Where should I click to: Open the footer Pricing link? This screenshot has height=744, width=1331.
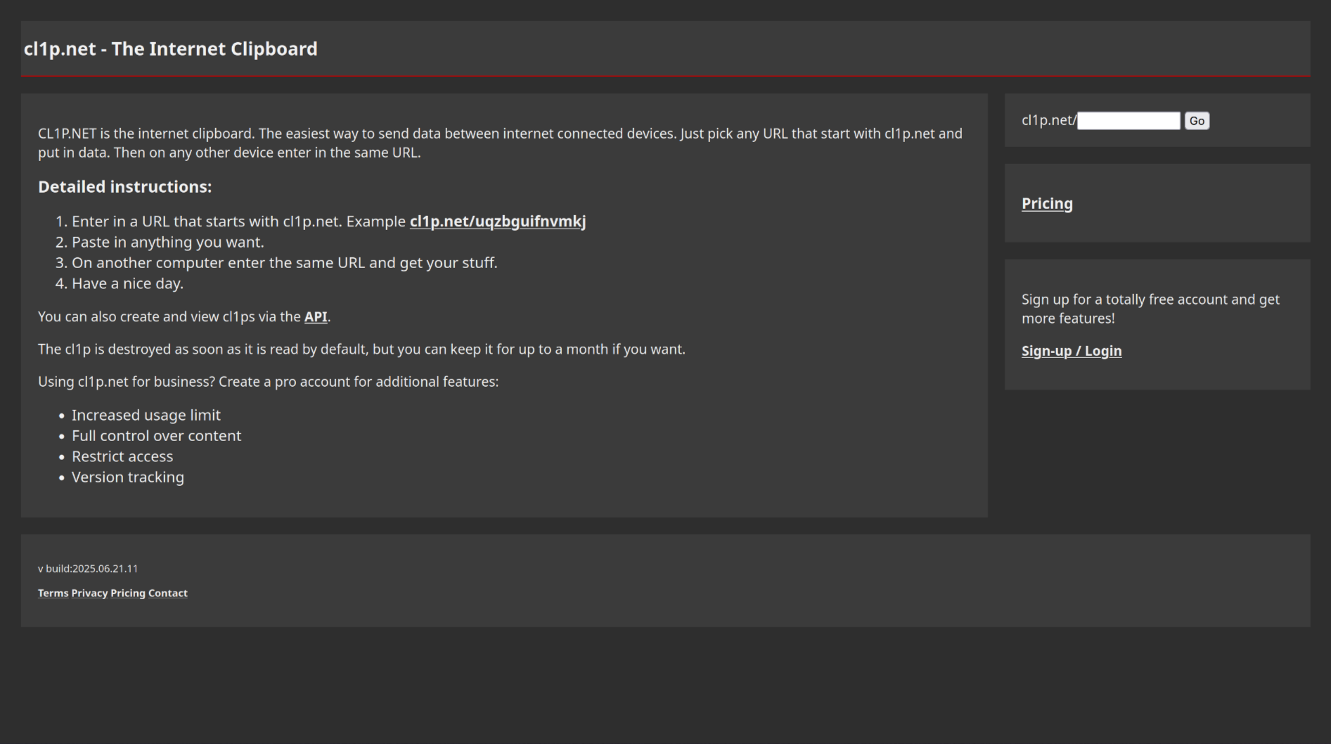tap(127, 594)
